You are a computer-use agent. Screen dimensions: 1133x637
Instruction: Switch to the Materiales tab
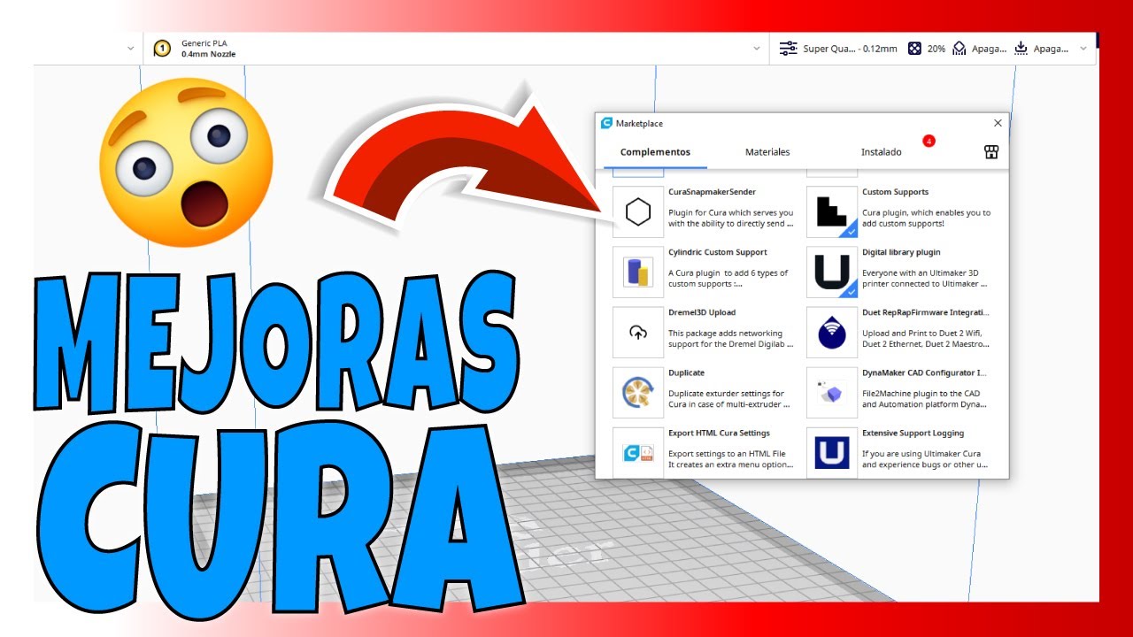coord(767,152)
